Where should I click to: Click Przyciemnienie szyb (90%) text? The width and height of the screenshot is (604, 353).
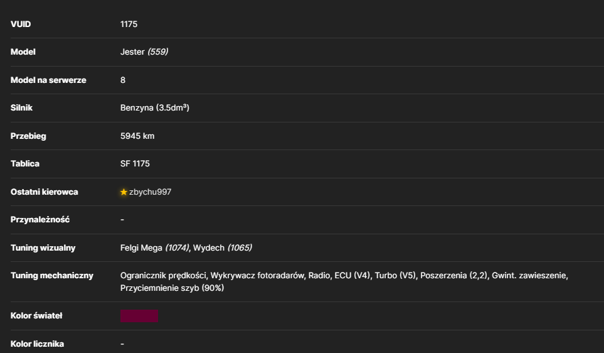point(172,288)
